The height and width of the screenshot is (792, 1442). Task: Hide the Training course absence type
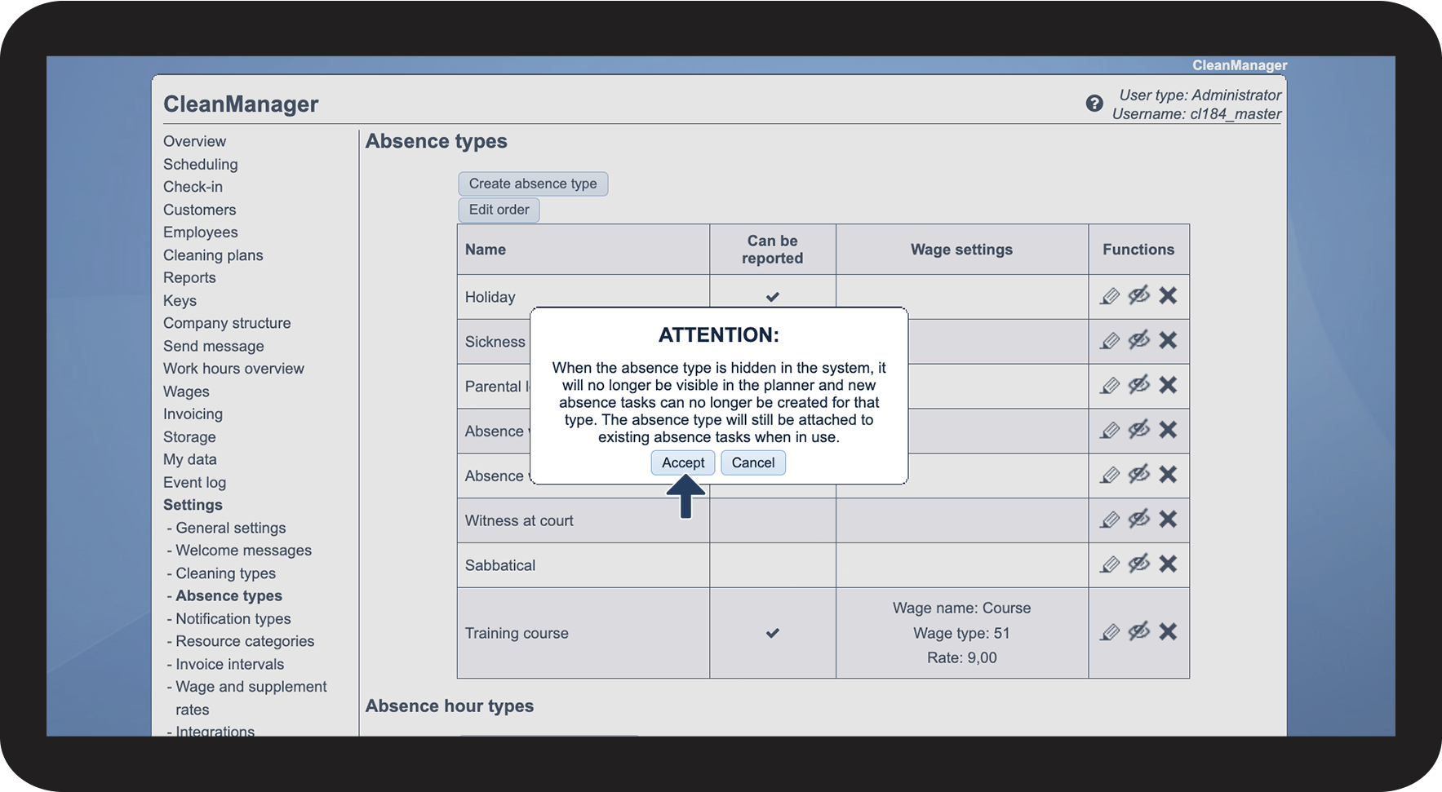[x=1139, y=631]
